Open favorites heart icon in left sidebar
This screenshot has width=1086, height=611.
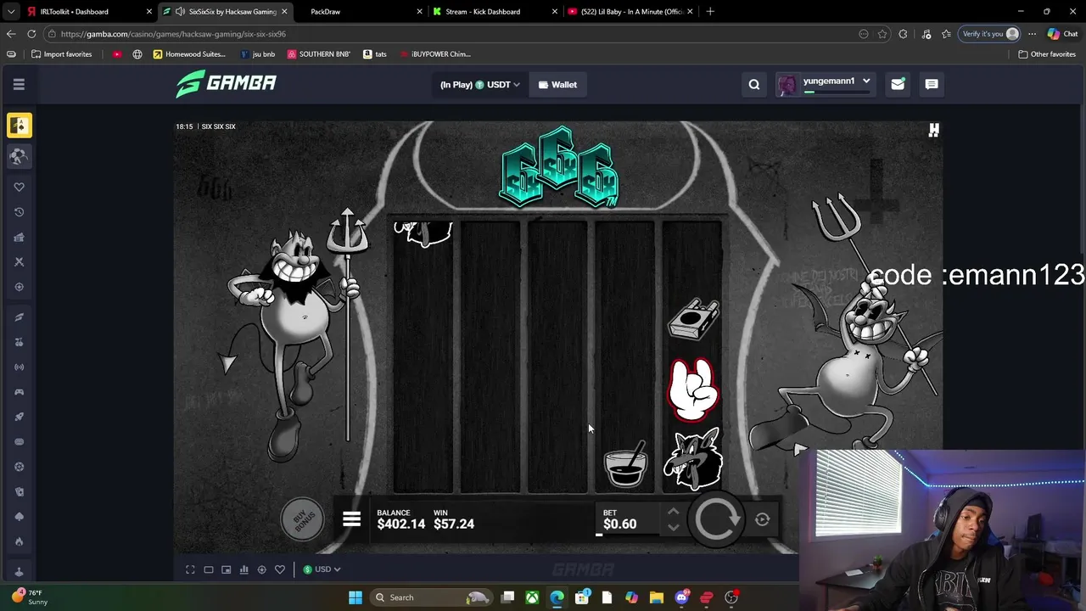pyautogui.click(x=19, y=187)
